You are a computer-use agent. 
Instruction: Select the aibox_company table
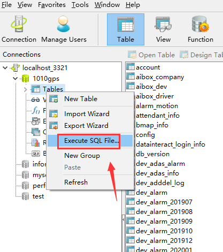[160, 77]
